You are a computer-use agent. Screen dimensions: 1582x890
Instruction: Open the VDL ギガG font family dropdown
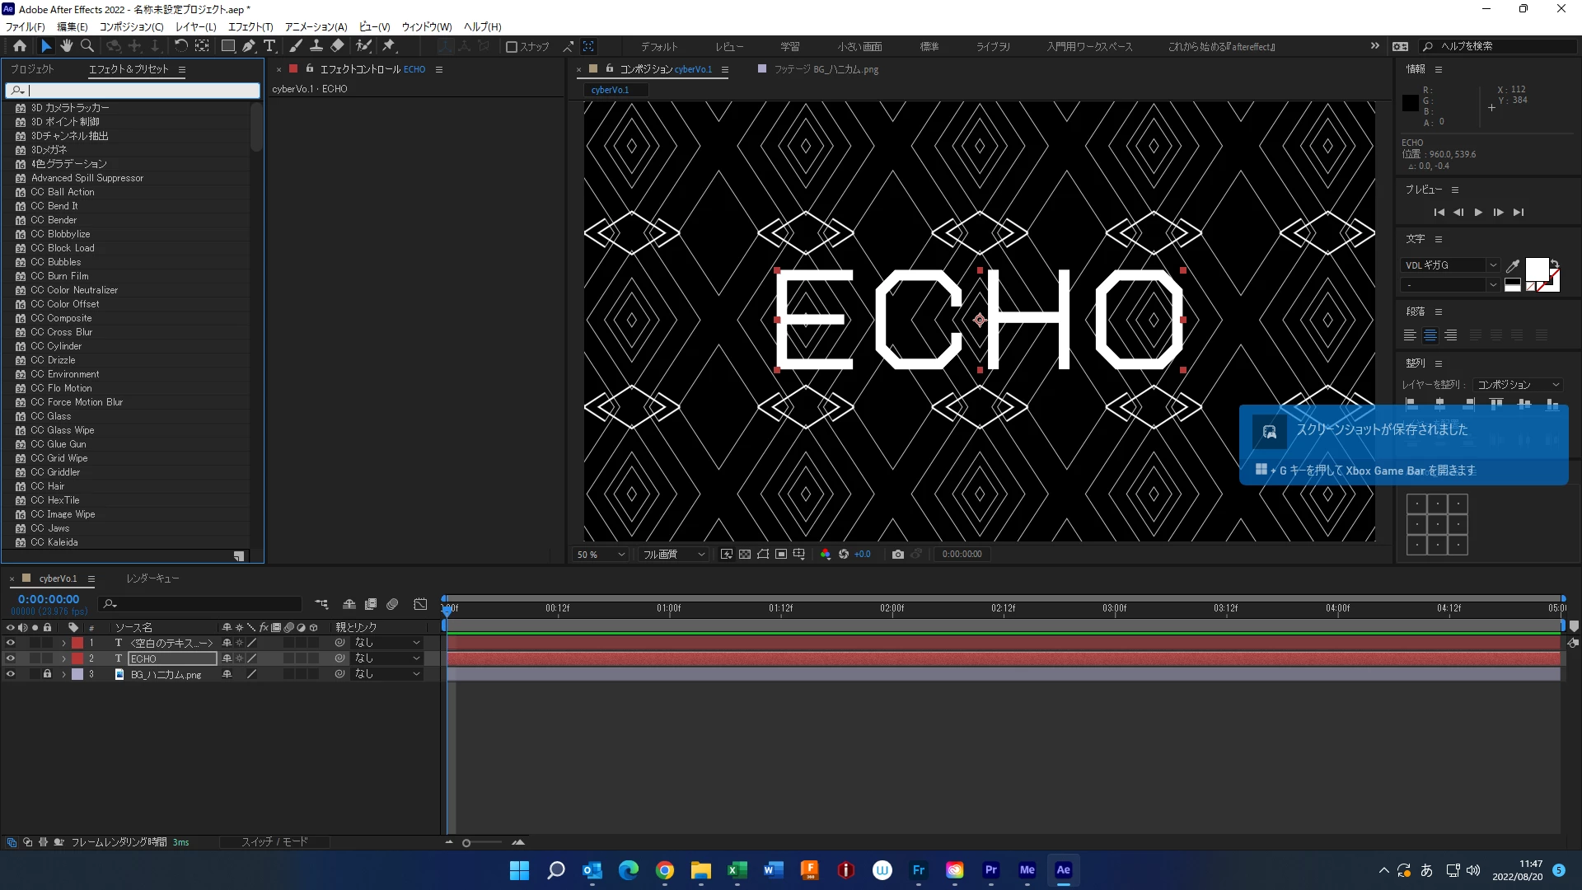tap(1492, 265)
